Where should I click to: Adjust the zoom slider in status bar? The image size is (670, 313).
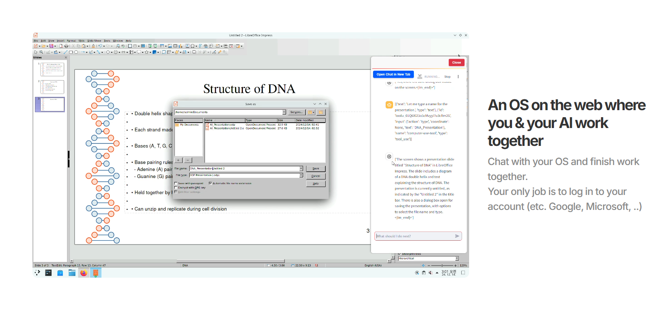point(442,265)
